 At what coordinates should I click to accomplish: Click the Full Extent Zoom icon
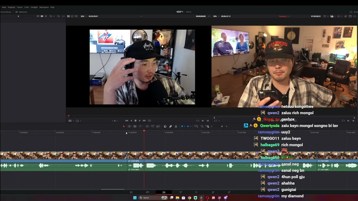click(196, 126)
